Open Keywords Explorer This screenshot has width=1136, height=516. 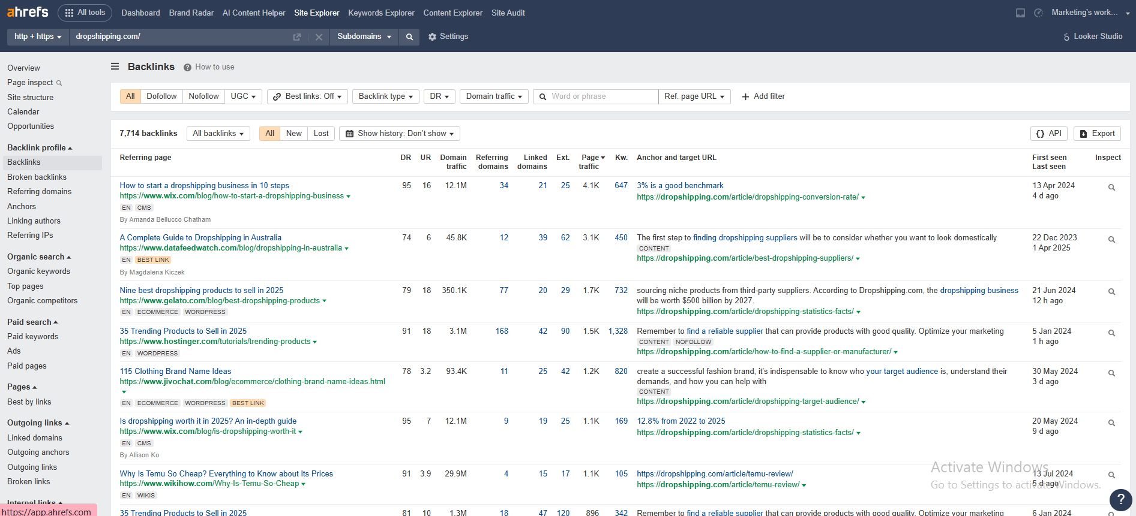(381, 13)
